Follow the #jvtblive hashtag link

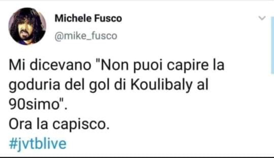(38, 144)
